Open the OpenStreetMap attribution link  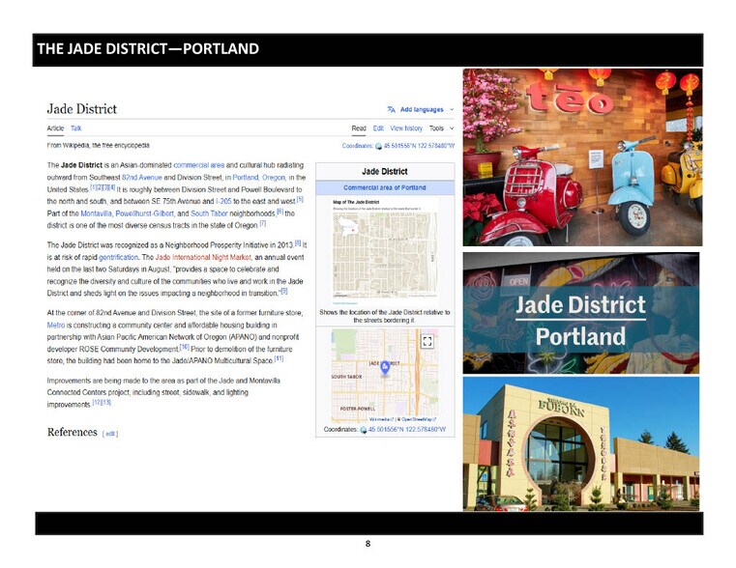coord(417,419)
